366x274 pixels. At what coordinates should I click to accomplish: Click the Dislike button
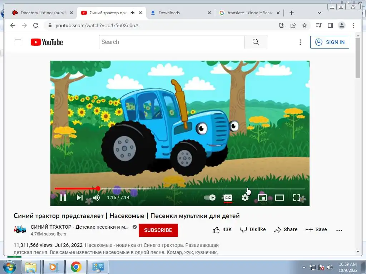[253, 230]
